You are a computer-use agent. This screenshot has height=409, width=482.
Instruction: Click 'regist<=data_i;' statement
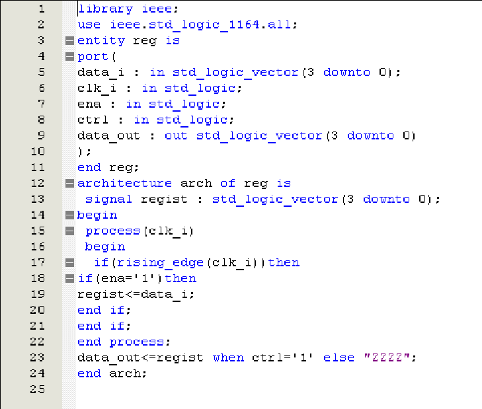[x=136, y=295]
